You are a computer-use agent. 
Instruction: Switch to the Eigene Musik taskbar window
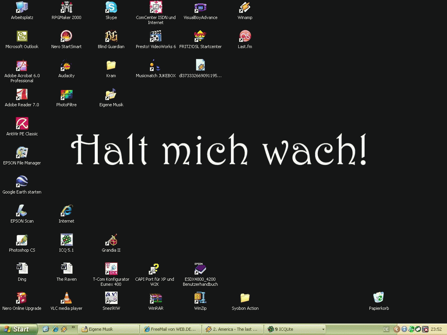pos(109,329)
